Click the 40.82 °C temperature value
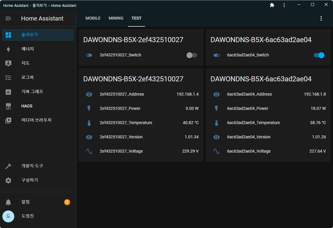 click(x=190, y=123)
